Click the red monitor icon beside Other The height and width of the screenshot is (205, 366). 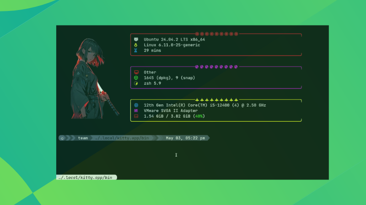tap(136, 72)
